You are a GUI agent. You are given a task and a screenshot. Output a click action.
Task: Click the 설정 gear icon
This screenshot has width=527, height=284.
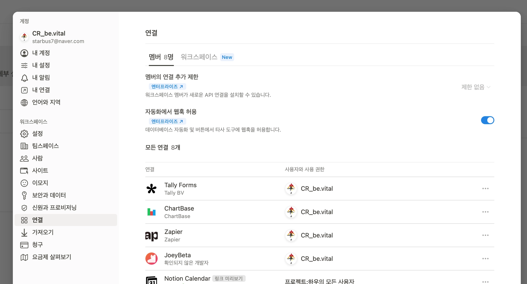pos(24,134)
